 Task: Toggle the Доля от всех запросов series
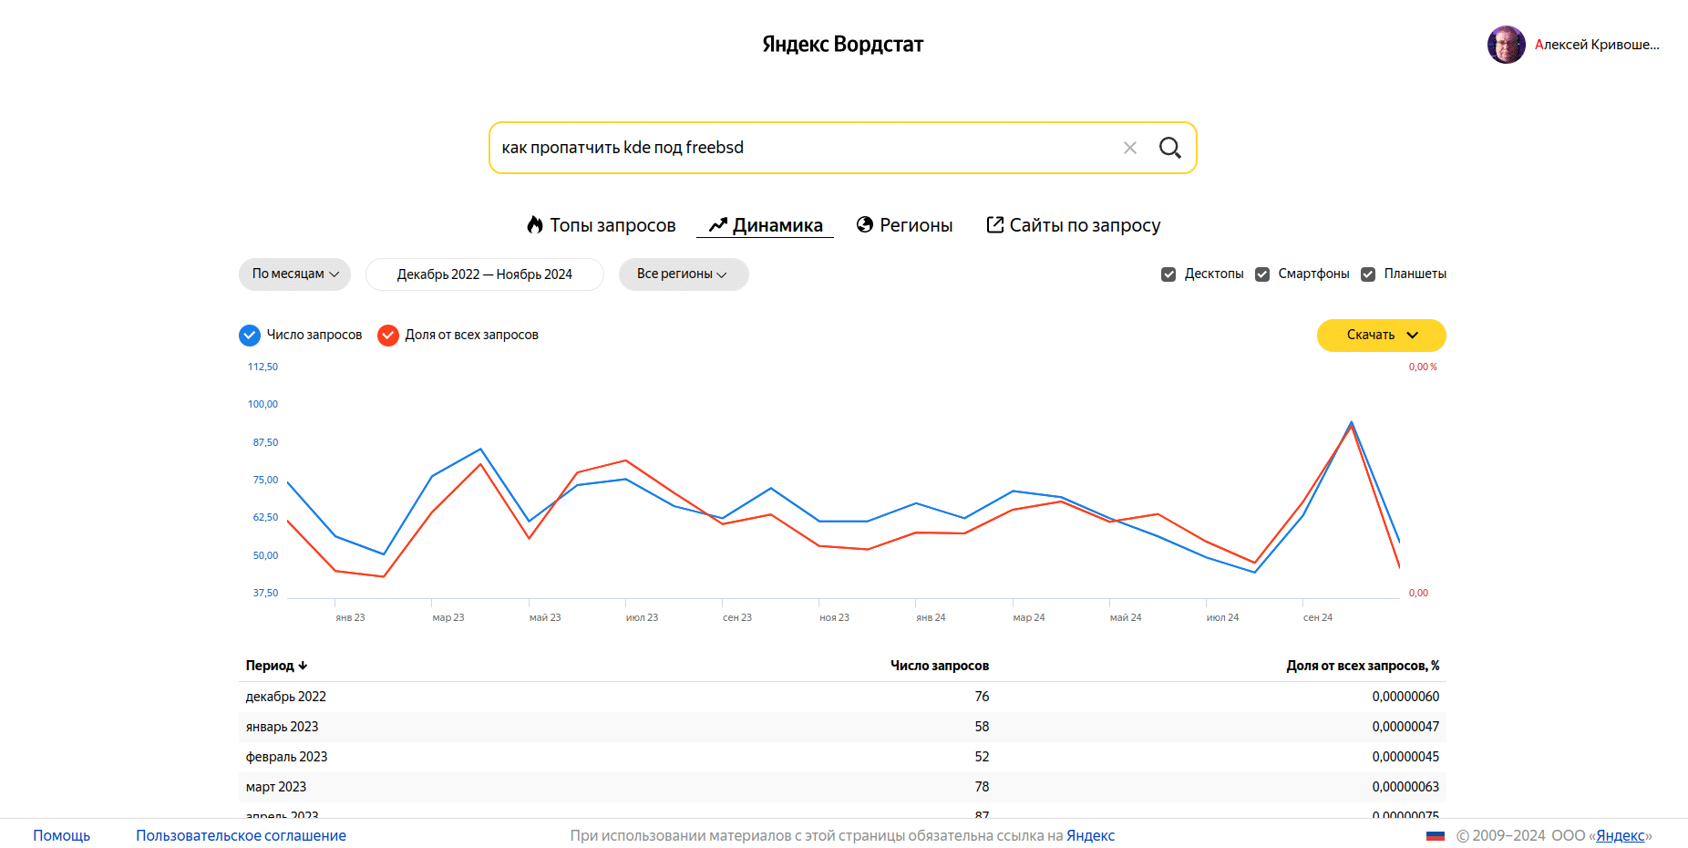tap(388, 336)
